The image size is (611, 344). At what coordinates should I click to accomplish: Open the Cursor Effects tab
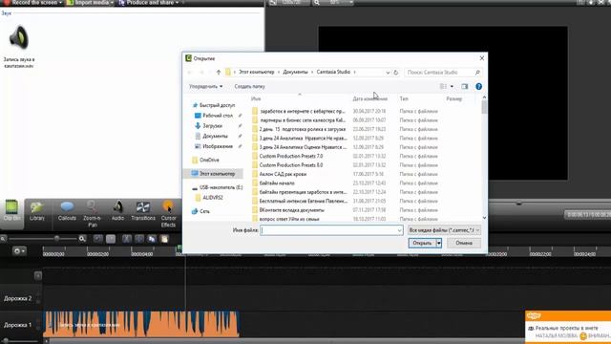[168, 214]
